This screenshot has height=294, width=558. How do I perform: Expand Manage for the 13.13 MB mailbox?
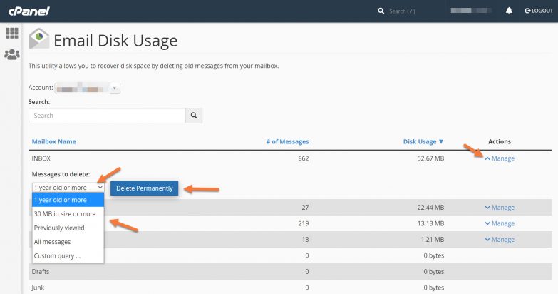click(499, 224)
